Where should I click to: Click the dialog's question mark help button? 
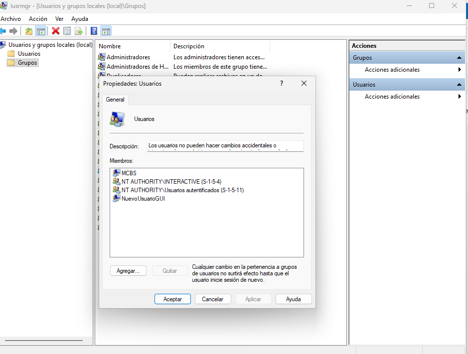pos(282,84)
